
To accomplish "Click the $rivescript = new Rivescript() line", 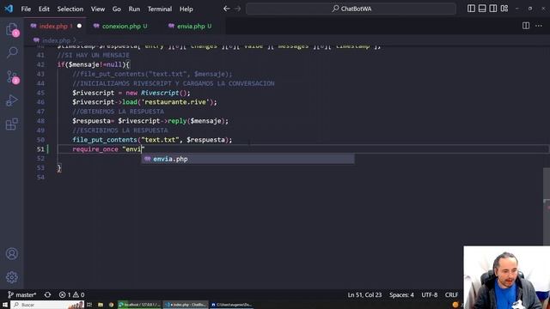I will [131, 93].
